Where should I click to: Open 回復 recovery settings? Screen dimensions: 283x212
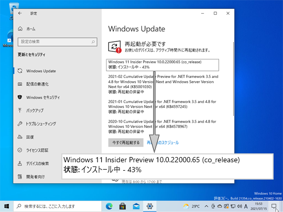26,137
